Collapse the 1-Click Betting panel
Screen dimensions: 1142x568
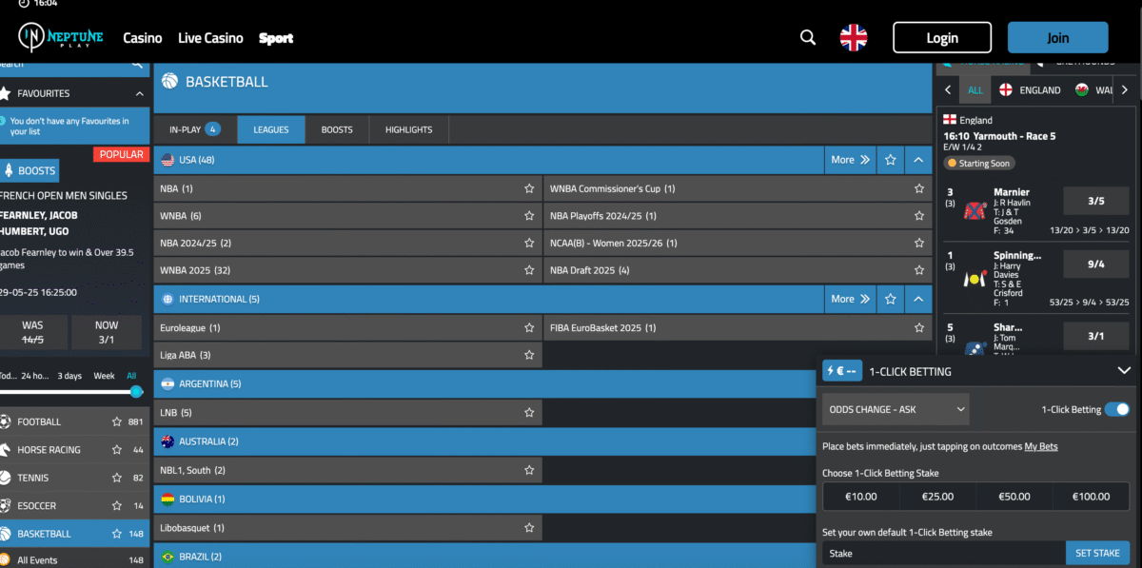coord(1124,371)
